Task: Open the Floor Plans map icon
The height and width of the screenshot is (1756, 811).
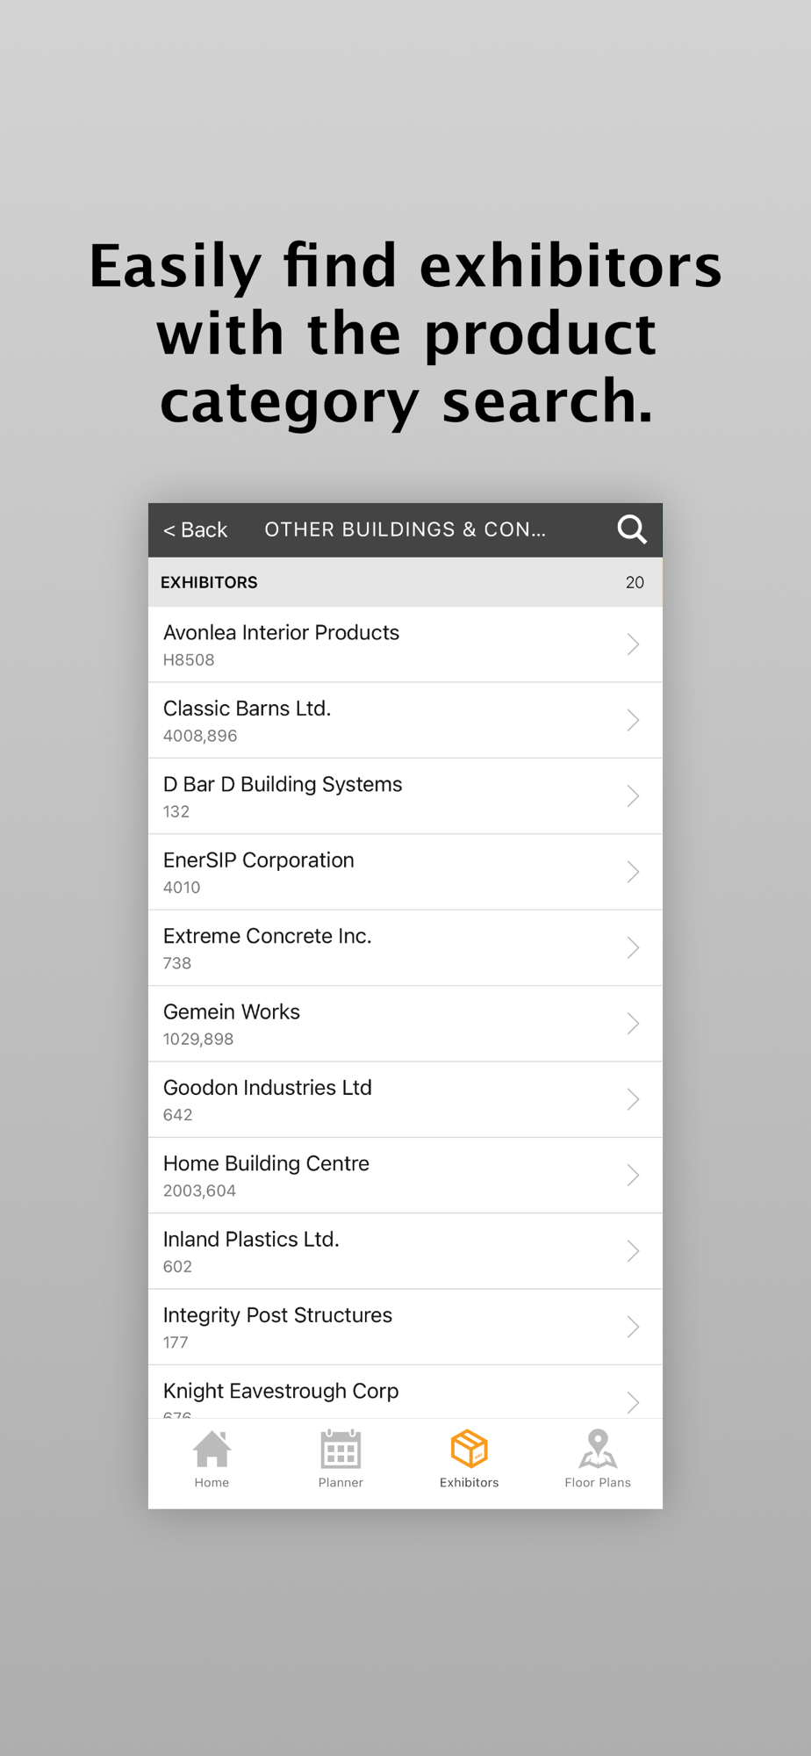Action: tap(598, 1450)
